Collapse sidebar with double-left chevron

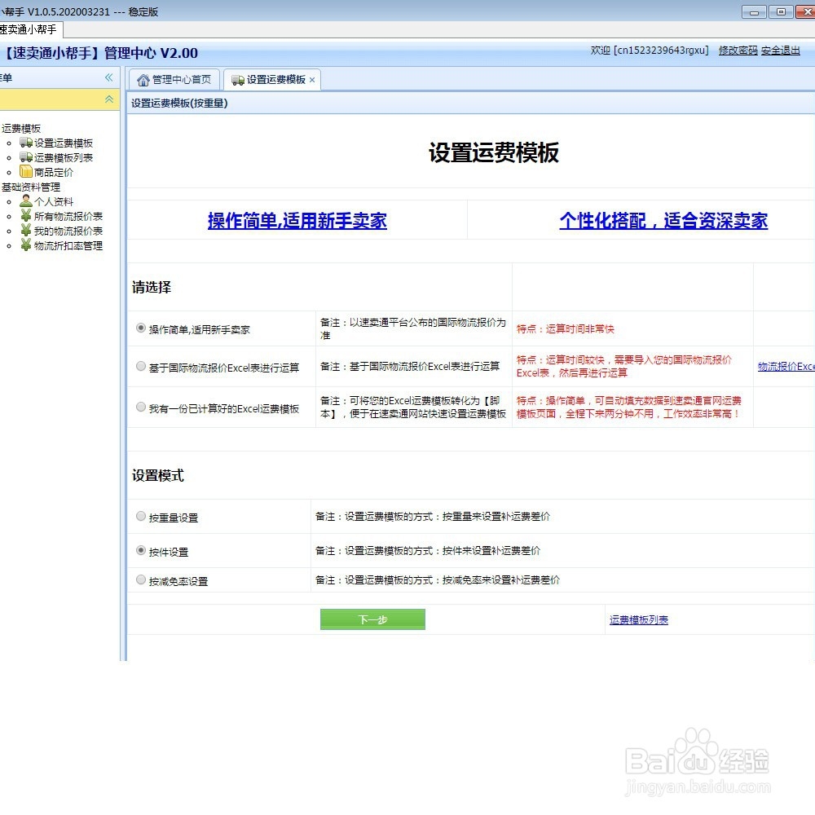(x=108, y=77)
